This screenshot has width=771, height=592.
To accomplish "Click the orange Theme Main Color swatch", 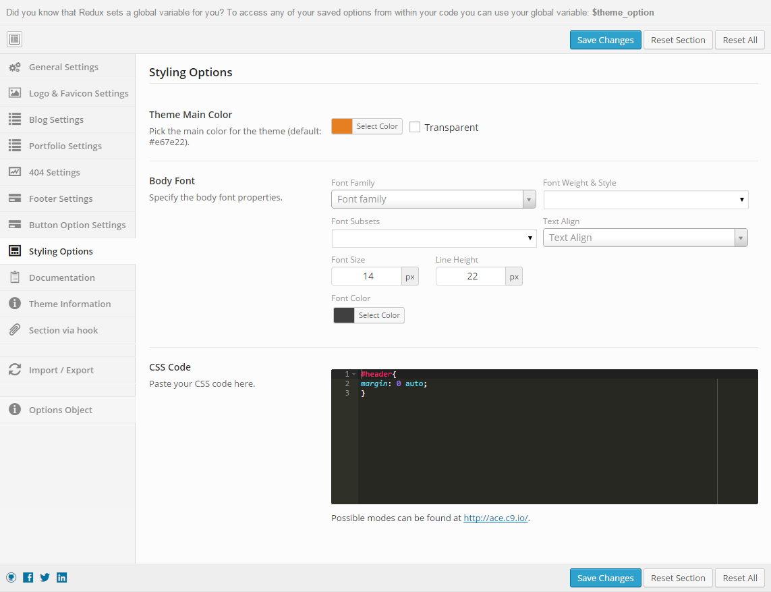I will (x=342, y=126).
